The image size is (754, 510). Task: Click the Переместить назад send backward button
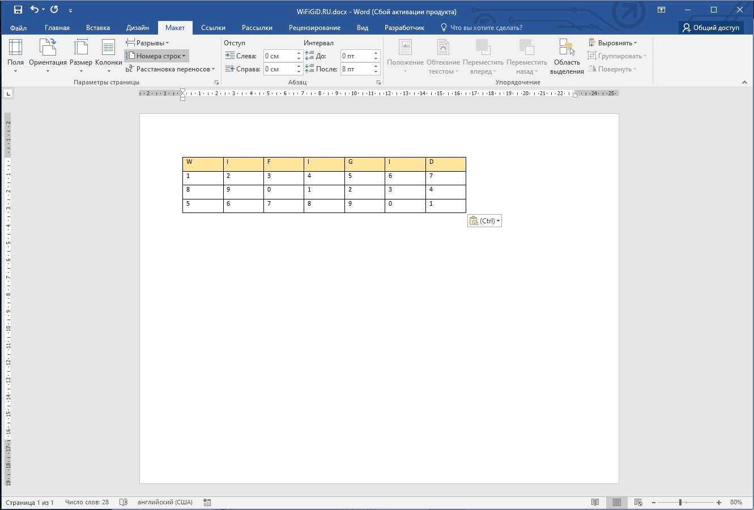tap(527, 56)
